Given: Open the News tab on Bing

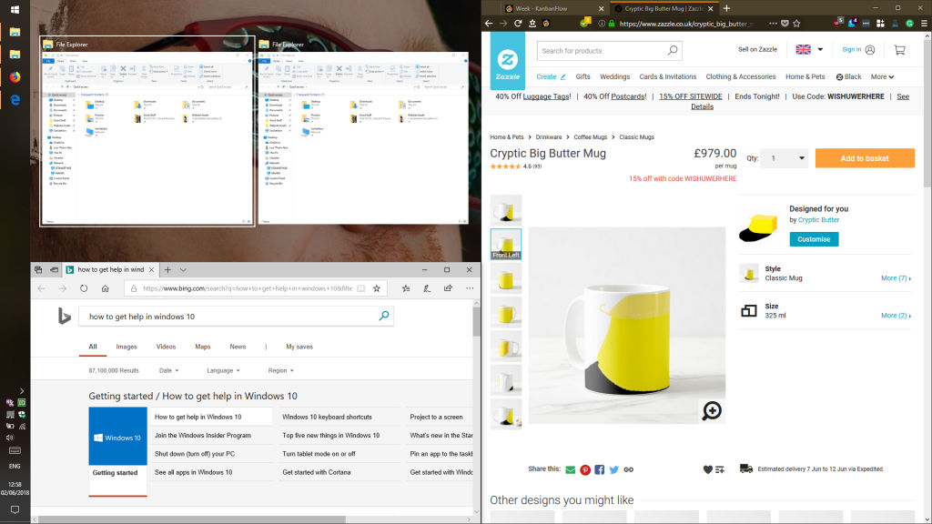Looking at the screenshot, I should point(238,347).
